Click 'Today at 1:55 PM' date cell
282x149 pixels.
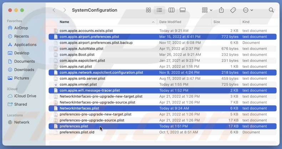[x=174, y=84]
